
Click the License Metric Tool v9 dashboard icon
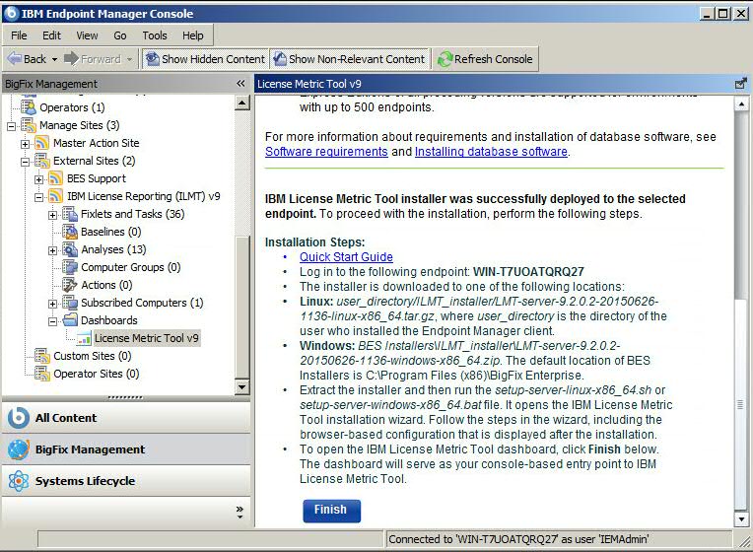tap(84, 338)
